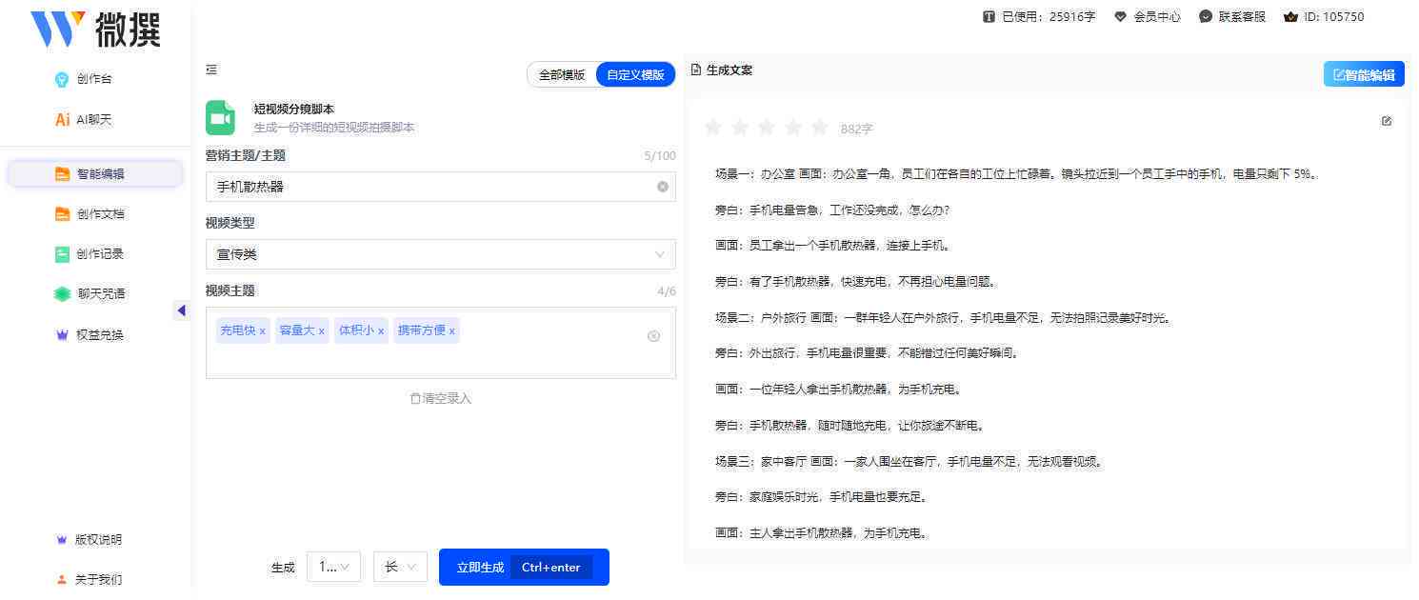Toggle the template list collapse icon

(211, 70)
